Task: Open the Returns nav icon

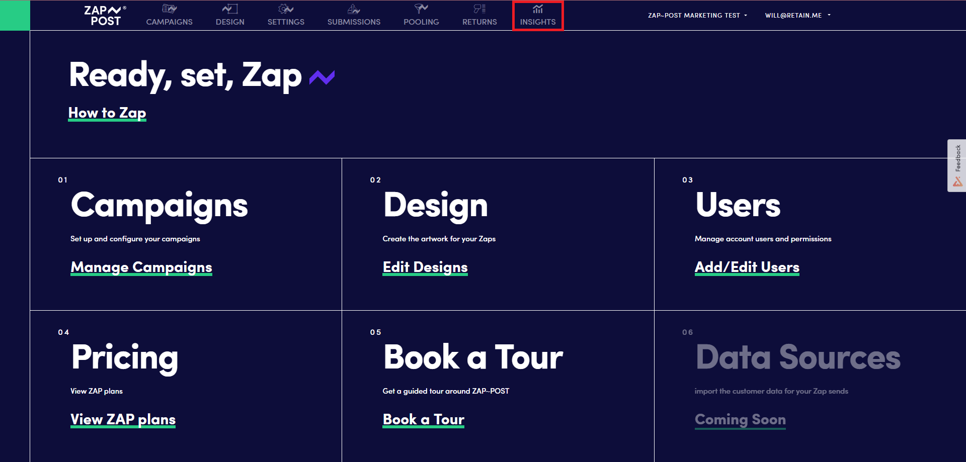Action: point(479,9)
